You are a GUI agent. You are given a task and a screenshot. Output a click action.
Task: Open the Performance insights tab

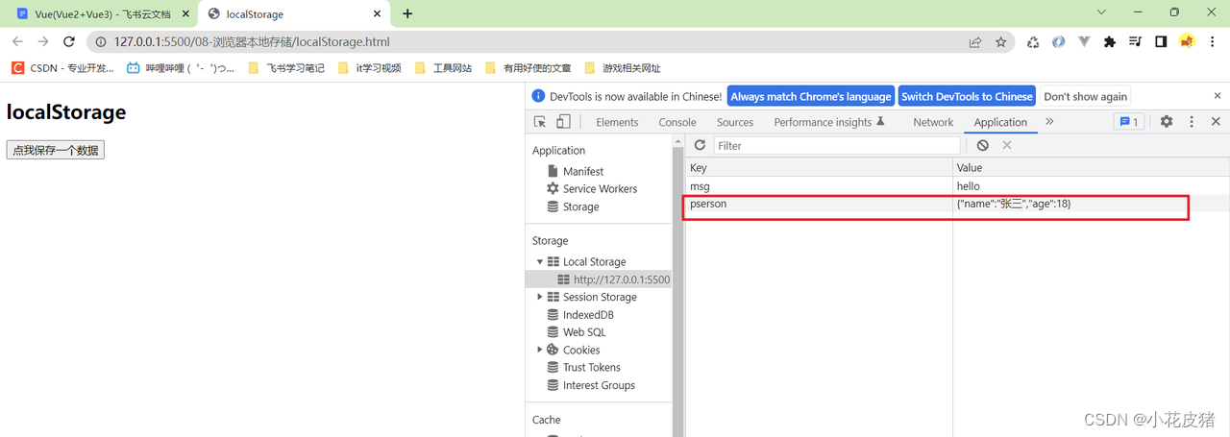click(829, 122)
